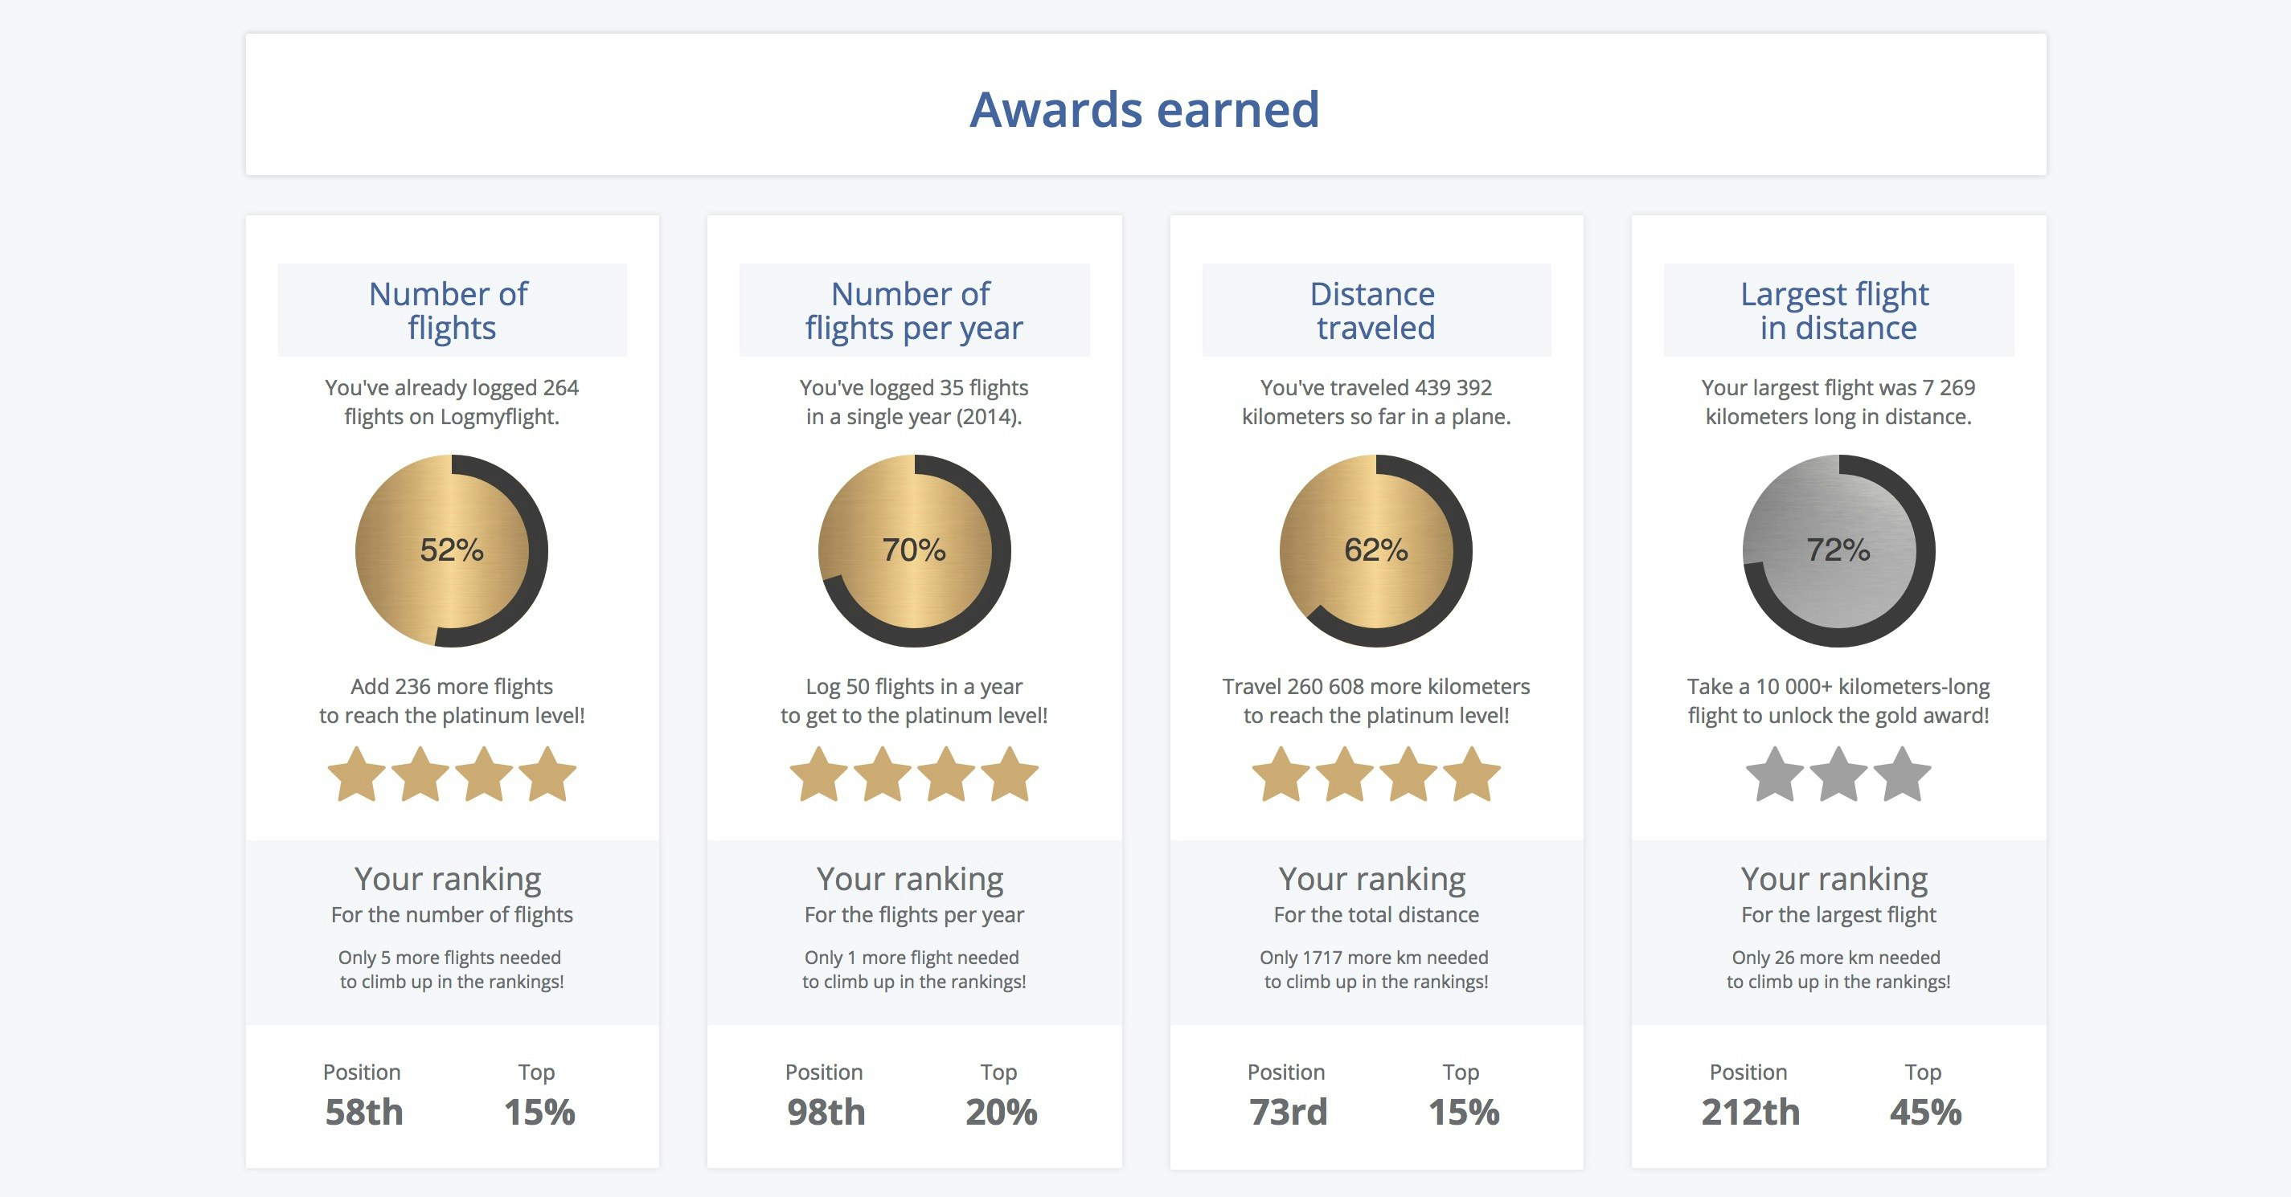Click the silver 72% largest flight circle
The height and width of the screenshot is (1197, 2291).
click(1838, 551)
